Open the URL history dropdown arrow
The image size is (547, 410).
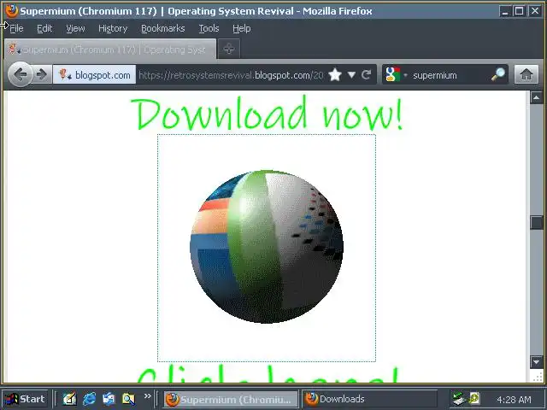pos(351,74)
